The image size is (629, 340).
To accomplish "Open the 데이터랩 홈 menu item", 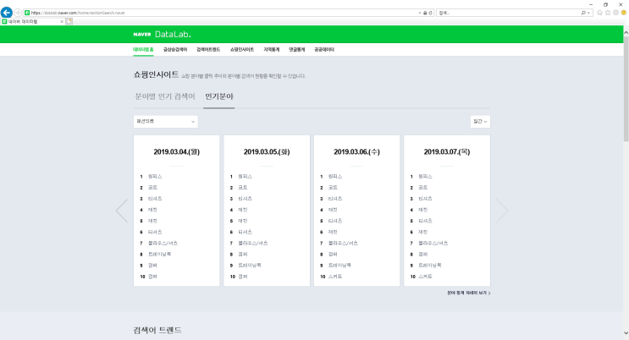I will 143,50.
